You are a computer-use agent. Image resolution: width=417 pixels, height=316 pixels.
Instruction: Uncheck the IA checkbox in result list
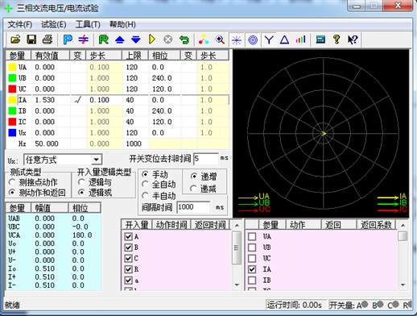[252, 269]
